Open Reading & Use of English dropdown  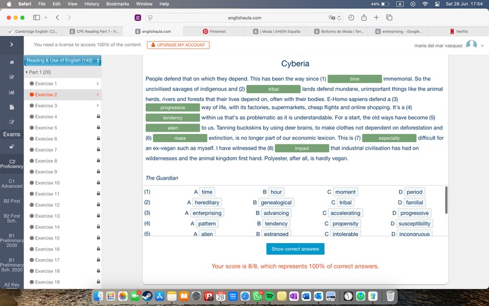[x=63, y=61]
